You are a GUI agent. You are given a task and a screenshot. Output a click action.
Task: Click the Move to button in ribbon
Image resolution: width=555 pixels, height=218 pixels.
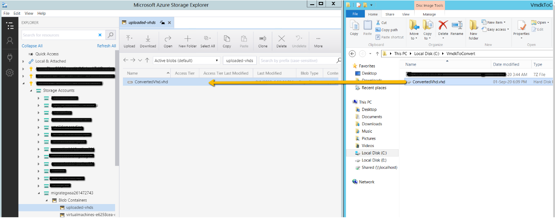414,30
